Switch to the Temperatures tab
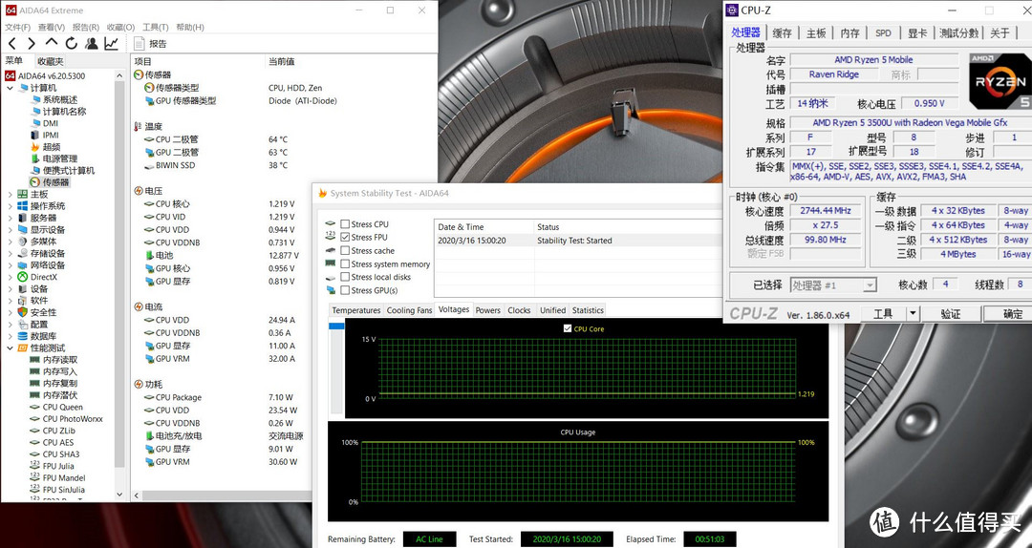This screenshot has height=548, width=1032. (x=356, y=310)
